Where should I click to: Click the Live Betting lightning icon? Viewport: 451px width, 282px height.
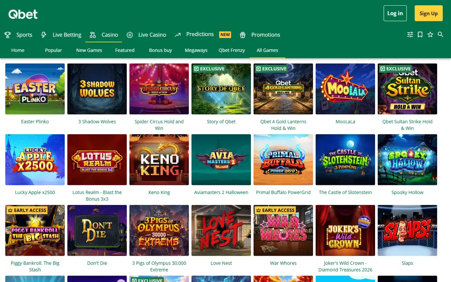44,35
